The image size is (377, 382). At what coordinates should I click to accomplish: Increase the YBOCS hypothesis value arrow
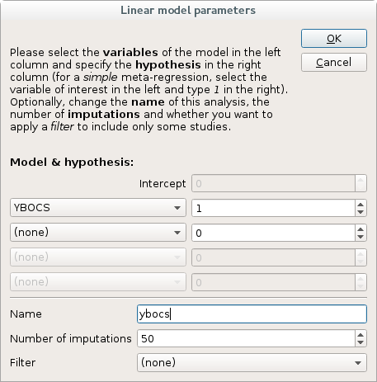coord(361,204)
